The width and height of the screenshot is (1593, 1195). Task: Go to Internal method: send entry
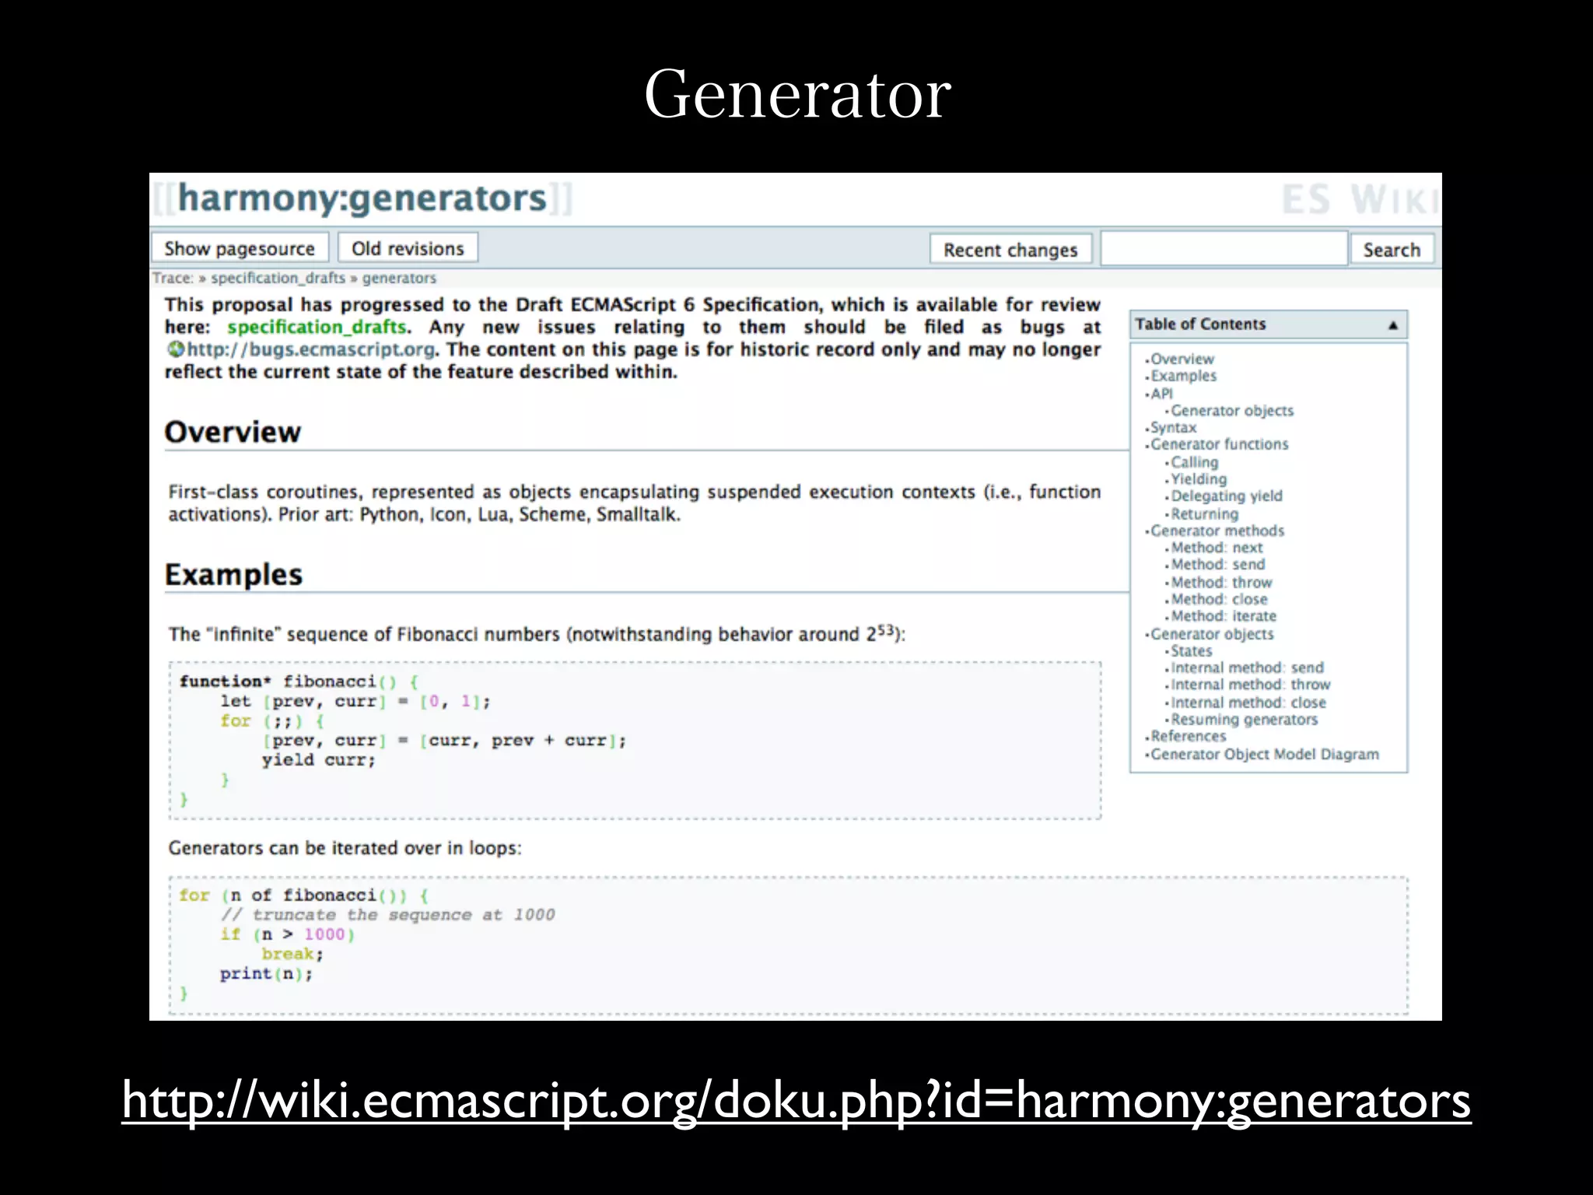click(1247, 668)
